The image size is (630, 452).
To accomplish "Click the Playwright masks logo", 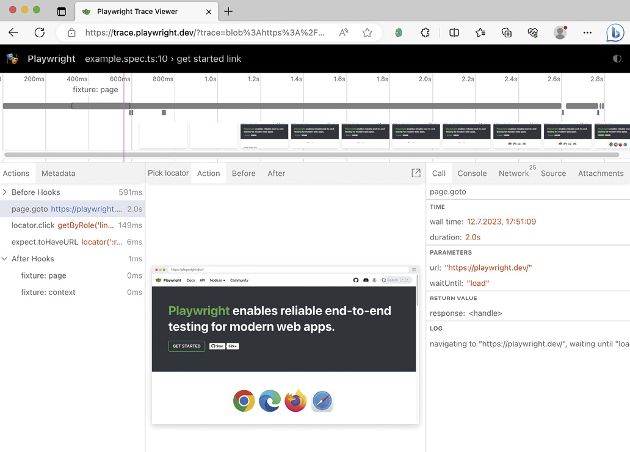I will coord(12,59).
